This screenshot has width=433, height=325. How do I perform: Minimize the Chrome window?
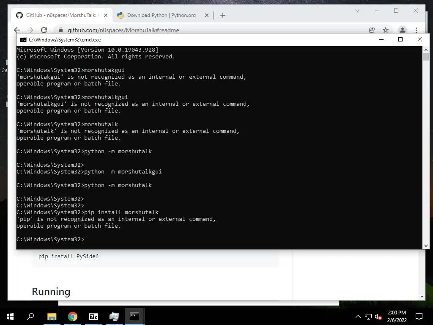[x=377, y=11]
